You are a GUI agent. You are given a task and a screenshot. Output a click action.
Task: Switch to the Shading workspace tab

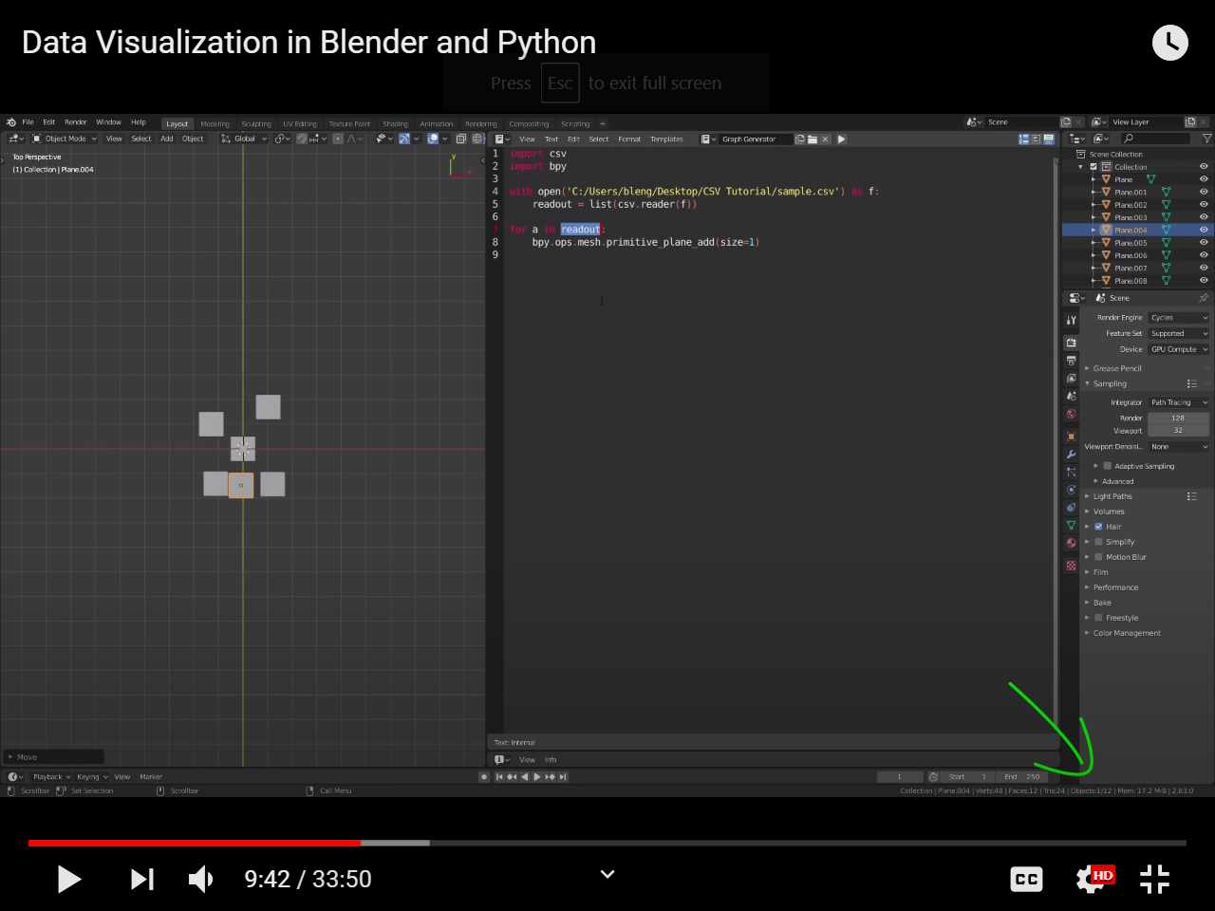395,123
